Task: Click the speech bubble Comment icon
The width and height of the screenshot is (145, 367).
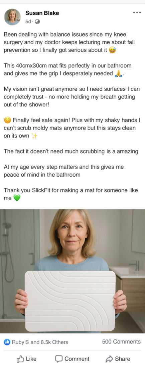Action: coord(59,359)
